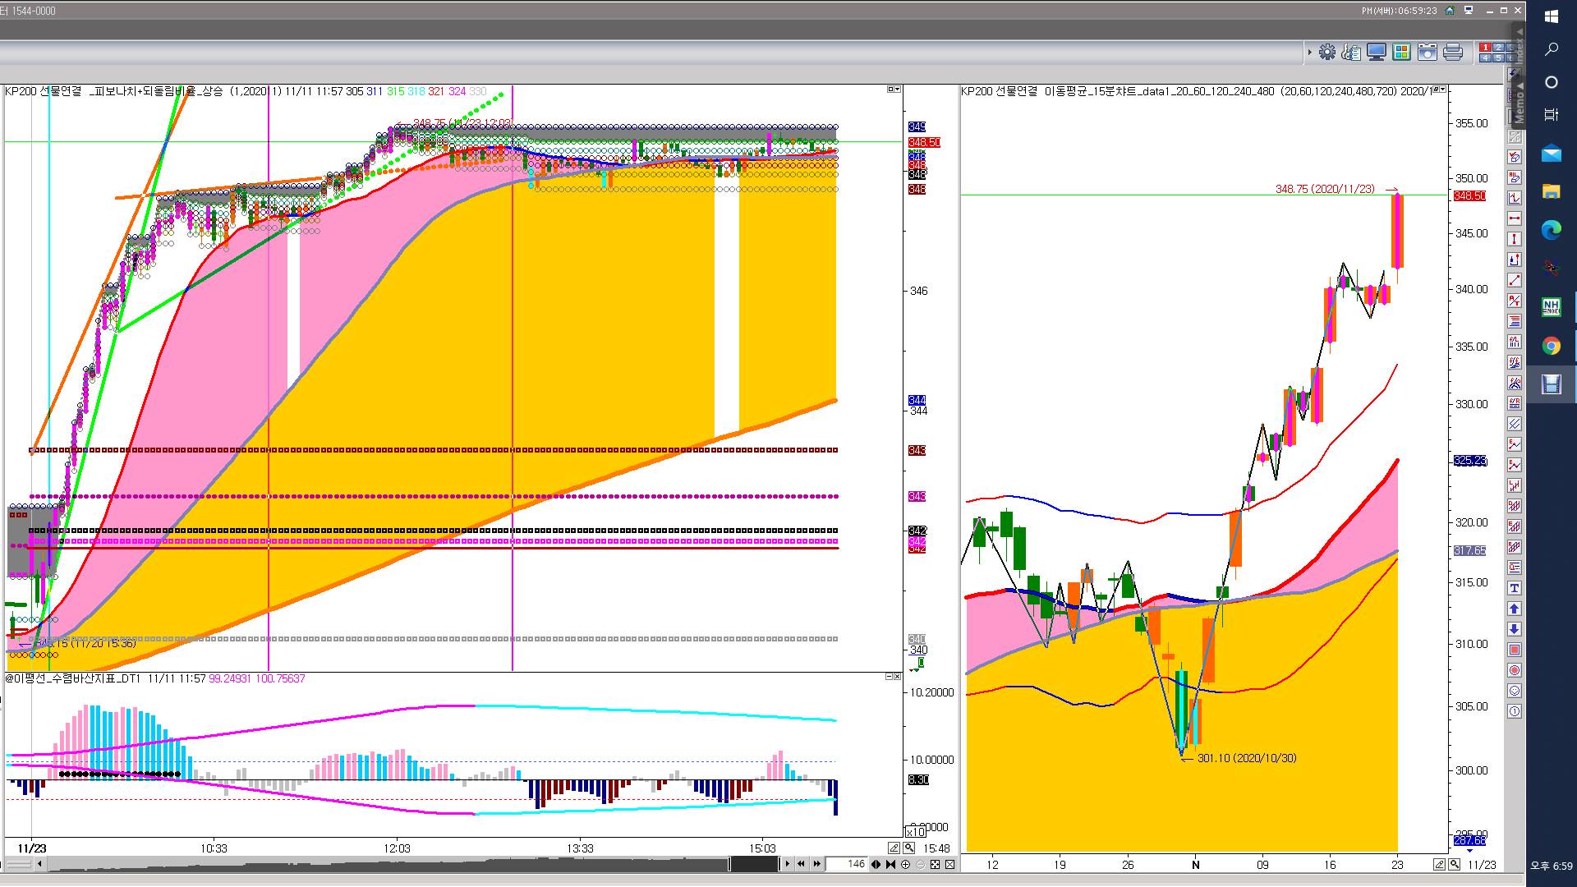The height and width of the screenshot is (887, 1577).
Task: Select the smiley face drawing tool
Action: pos(1515,691)
